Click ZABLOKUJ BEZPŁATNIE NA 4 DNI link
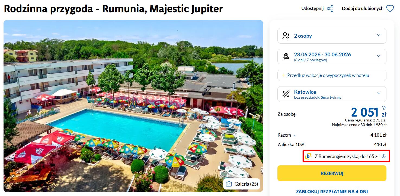This screenshot has width=400, height=196. (x=332, y=192)
